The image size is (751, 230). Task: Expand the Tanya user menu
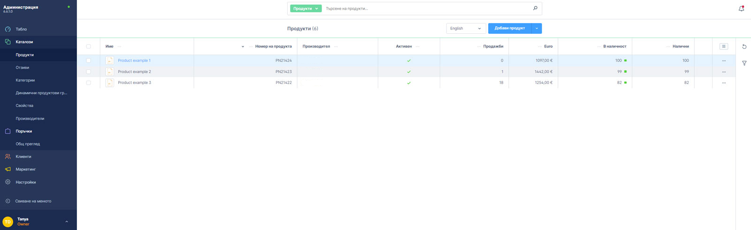(66, 222)
